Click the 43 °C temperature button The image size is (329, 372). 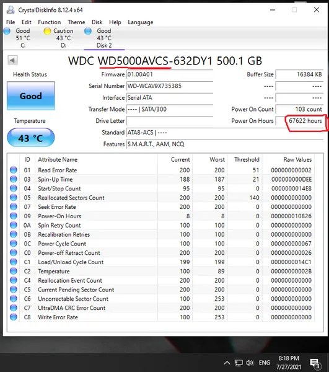pyautogui.click(x=31, y=138)
